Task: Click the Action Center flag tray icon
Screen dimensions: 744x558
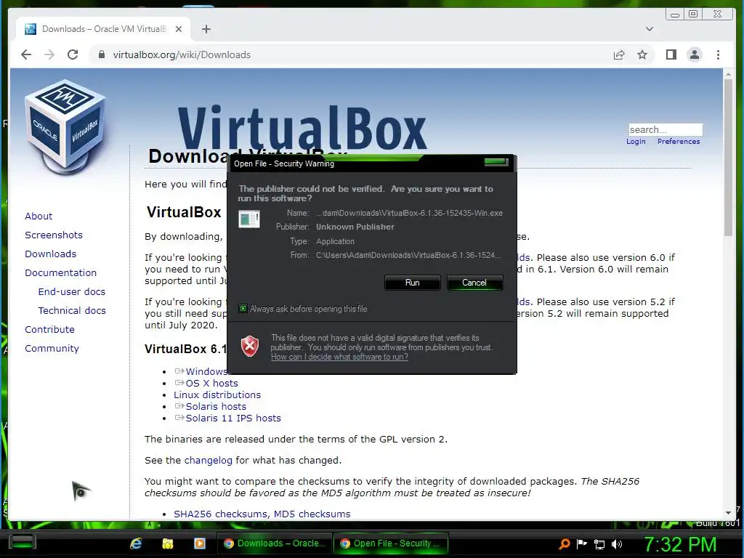Action: click(582, 543)
